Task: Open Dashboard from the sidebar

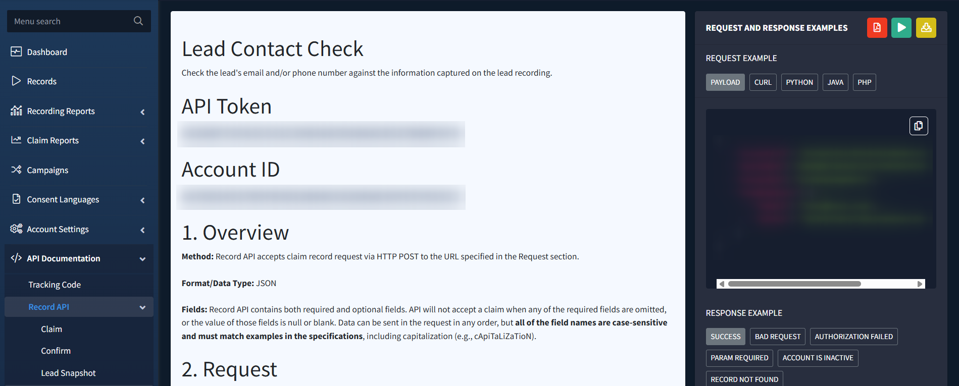Action: click(47, 52)
